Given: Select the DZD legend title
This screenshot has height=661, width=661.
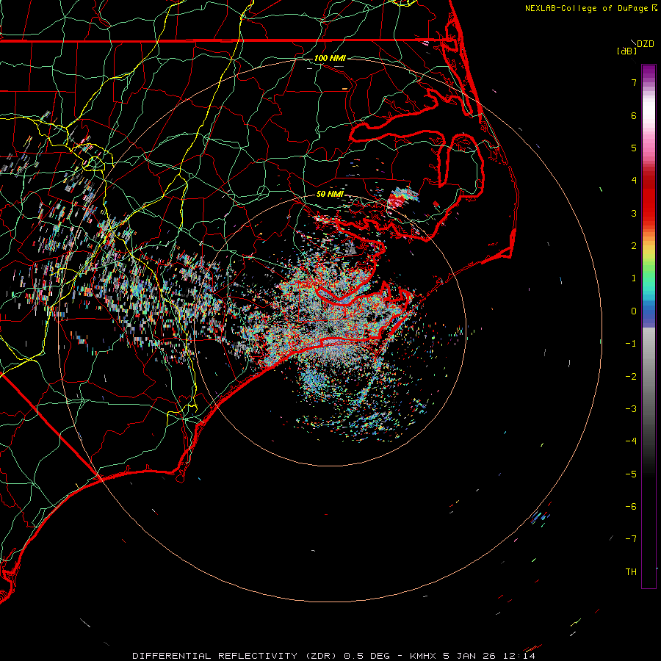Looking at the screenshot, I should (x=646, y=44).
